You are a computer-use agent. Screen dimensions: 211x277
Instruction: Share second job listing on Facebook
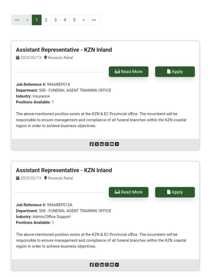click(x=92, y=265)
